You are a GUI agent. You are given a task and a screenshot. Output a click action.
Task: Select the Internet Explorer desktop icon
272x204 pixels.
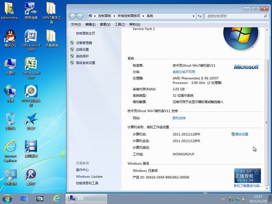coord(10,151)
